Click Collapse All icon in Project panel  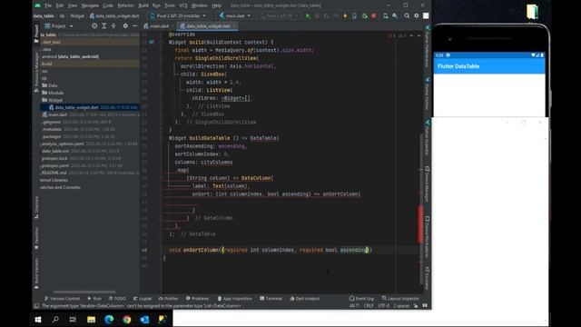coord(113,26)
